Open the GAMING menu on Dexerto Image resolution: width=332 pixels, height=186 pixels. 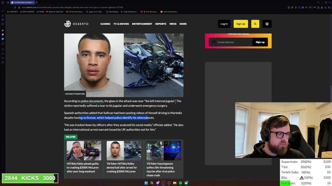105,24
